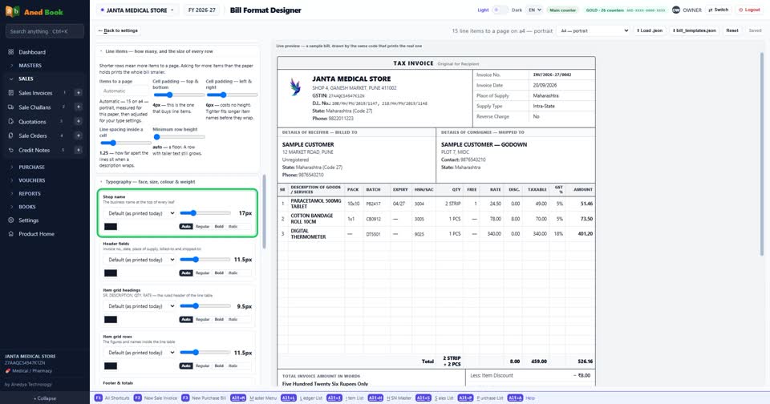Click the Settings gear icon
Image resolution: width=770 pixels, height=404 pixels.
(10, 220)
